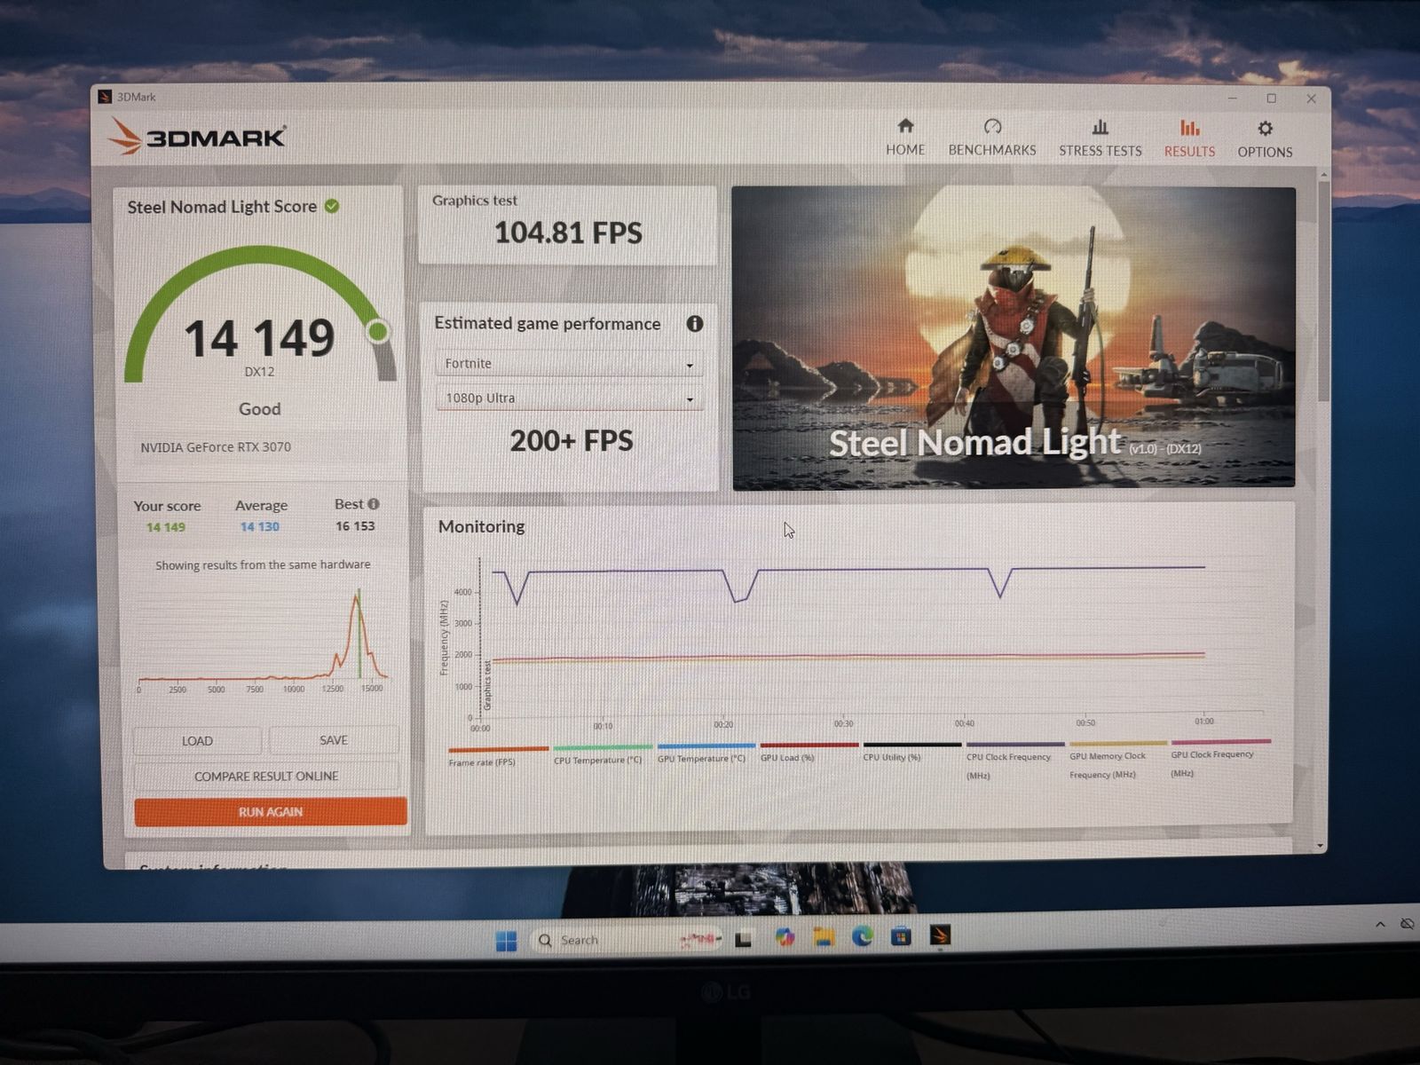This screenshot has height=1065, width=1420.
Task: Open the Stress Tests section
Action: click(1100, 138)
